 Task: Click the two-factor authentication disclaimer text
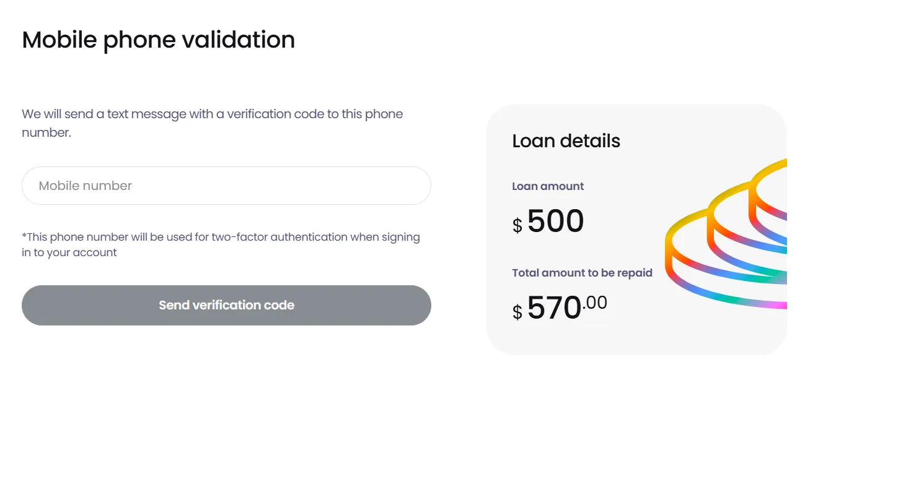[221, 244]
